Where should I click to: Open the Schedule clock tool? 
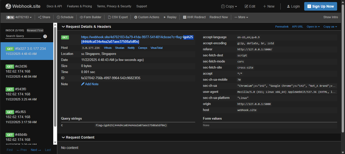click(65, 17)
